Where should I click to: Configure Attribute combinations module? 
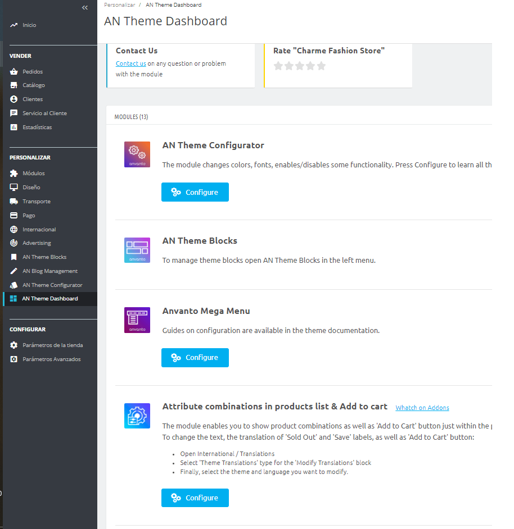point(195,498)
